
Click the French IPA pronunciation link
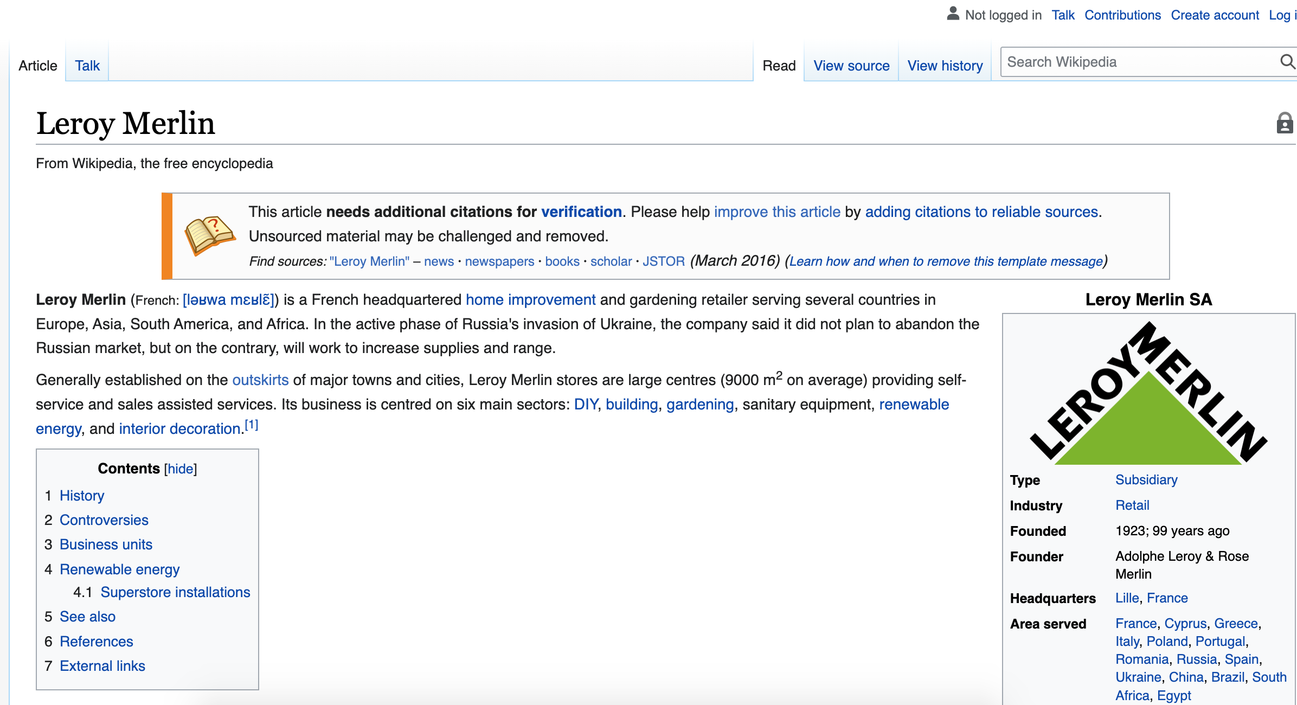tap(229, 300)
